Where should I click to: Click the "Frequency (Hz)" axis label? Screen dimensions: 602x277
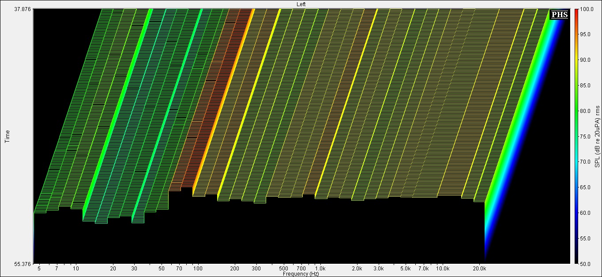(x=301, y=273)
